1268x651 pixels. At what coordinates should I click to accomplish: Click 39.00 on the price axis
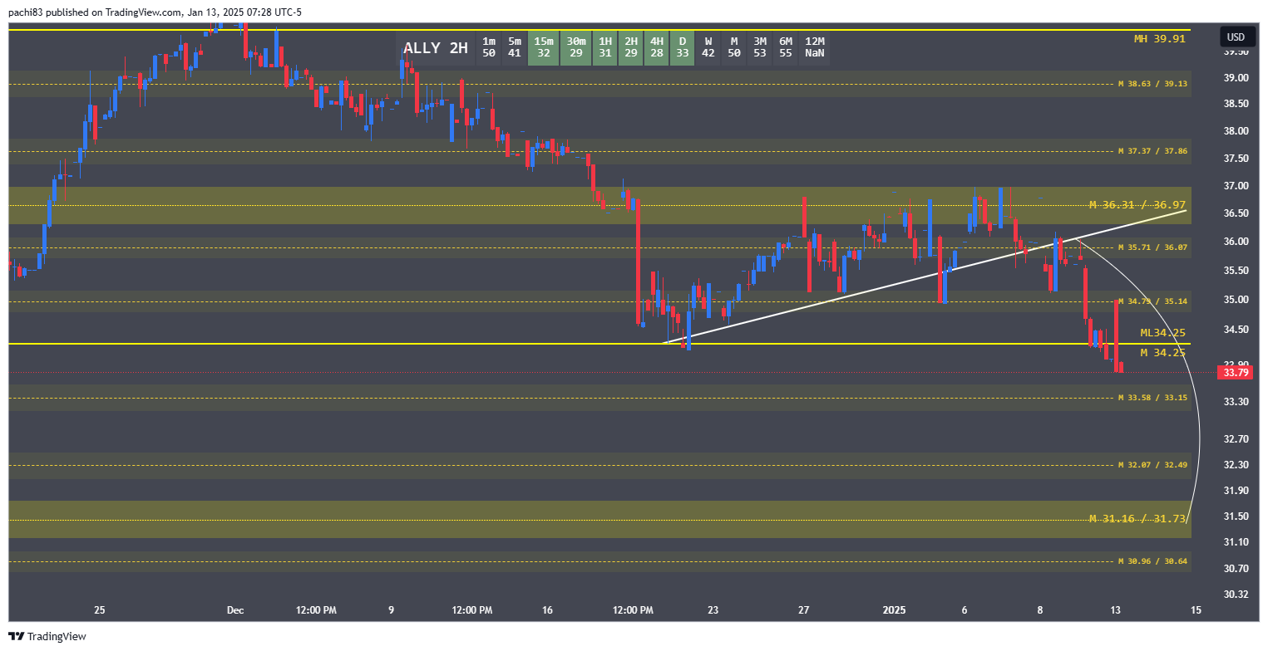(1236, 78)
